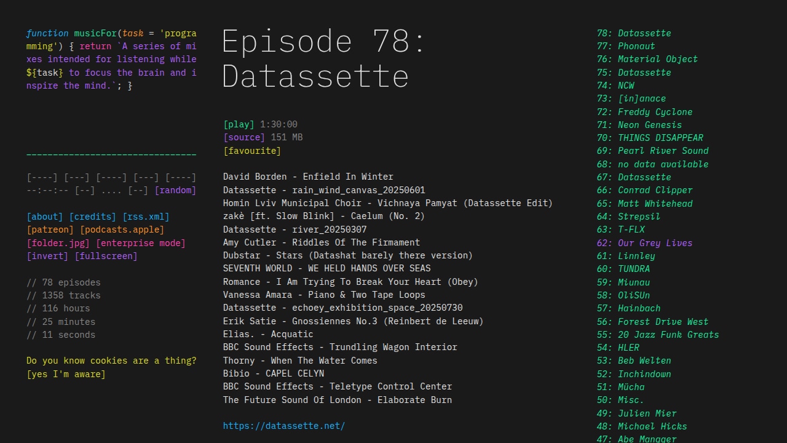Click the 'Erik Satie - Gnossiennes No.3' track
Screen dimensions: 787x443
pyautogui.click(x=354, y=321)
